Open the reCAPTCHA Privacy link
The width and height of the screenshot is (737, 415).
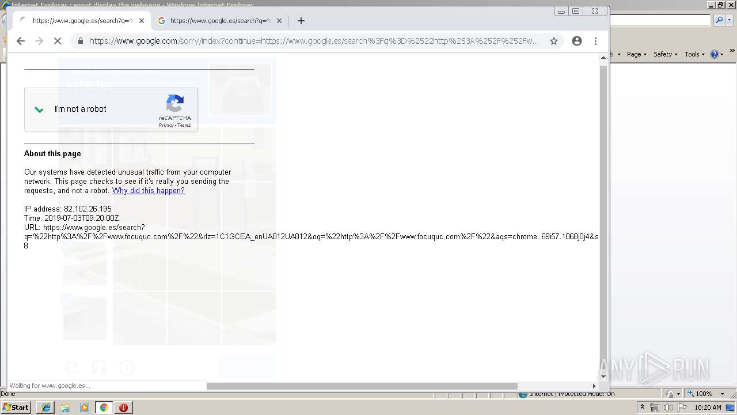coord(166,125)
